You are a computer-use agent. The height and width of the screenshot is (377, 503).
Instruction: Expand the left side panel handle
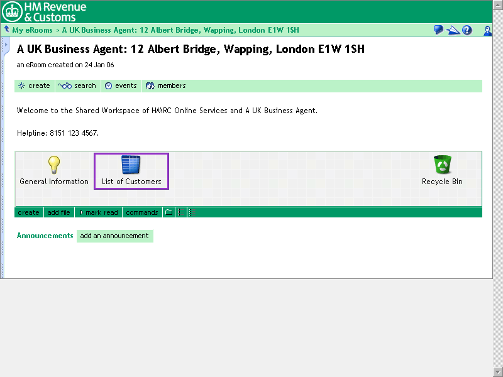(6, 45)
